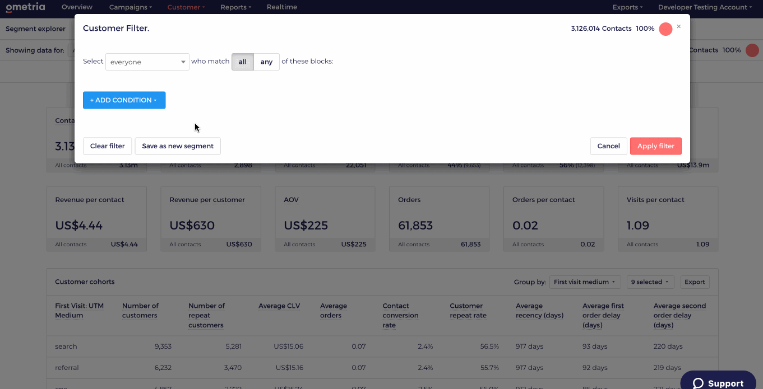Screen dimensions: 763x389
Task: Click the US$4.44 revenue per contact value
Action: [x=78, y=226]
